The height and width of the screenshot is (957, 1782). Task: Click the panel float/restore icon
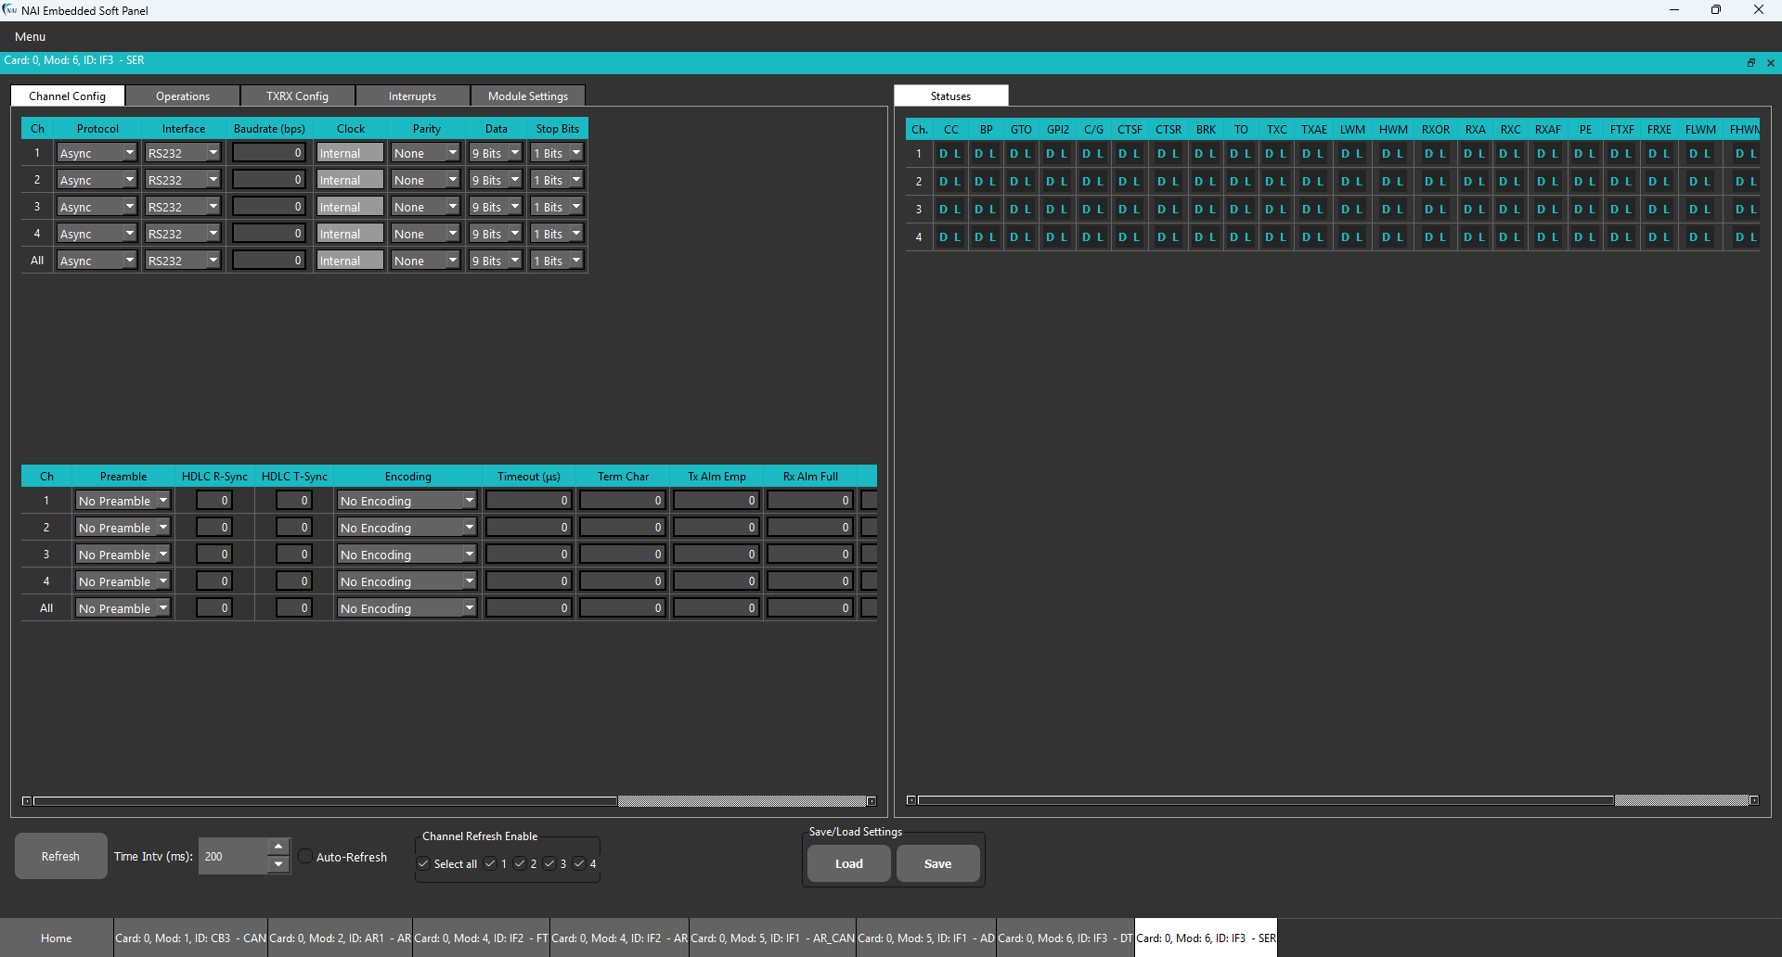[1751, 63]
